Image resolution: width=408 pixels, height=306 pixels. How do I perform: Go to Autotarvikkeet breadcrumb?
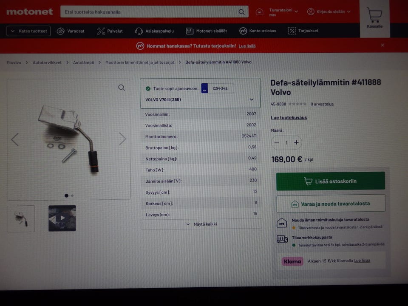point(47,62)
